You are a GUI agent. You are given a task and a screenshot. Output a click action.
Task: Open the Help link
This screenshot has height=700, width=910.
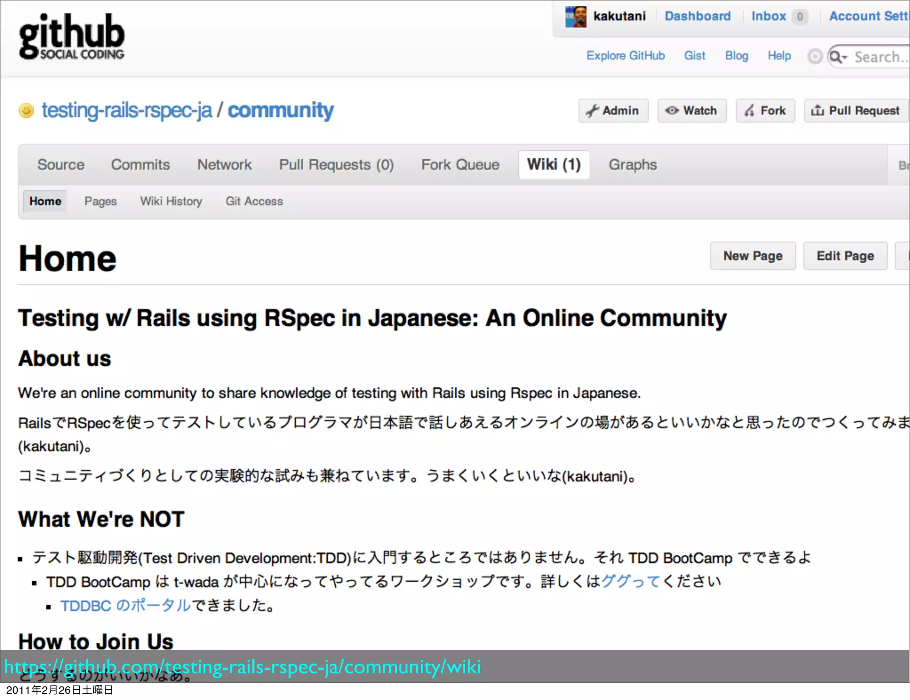coord(779,56)
